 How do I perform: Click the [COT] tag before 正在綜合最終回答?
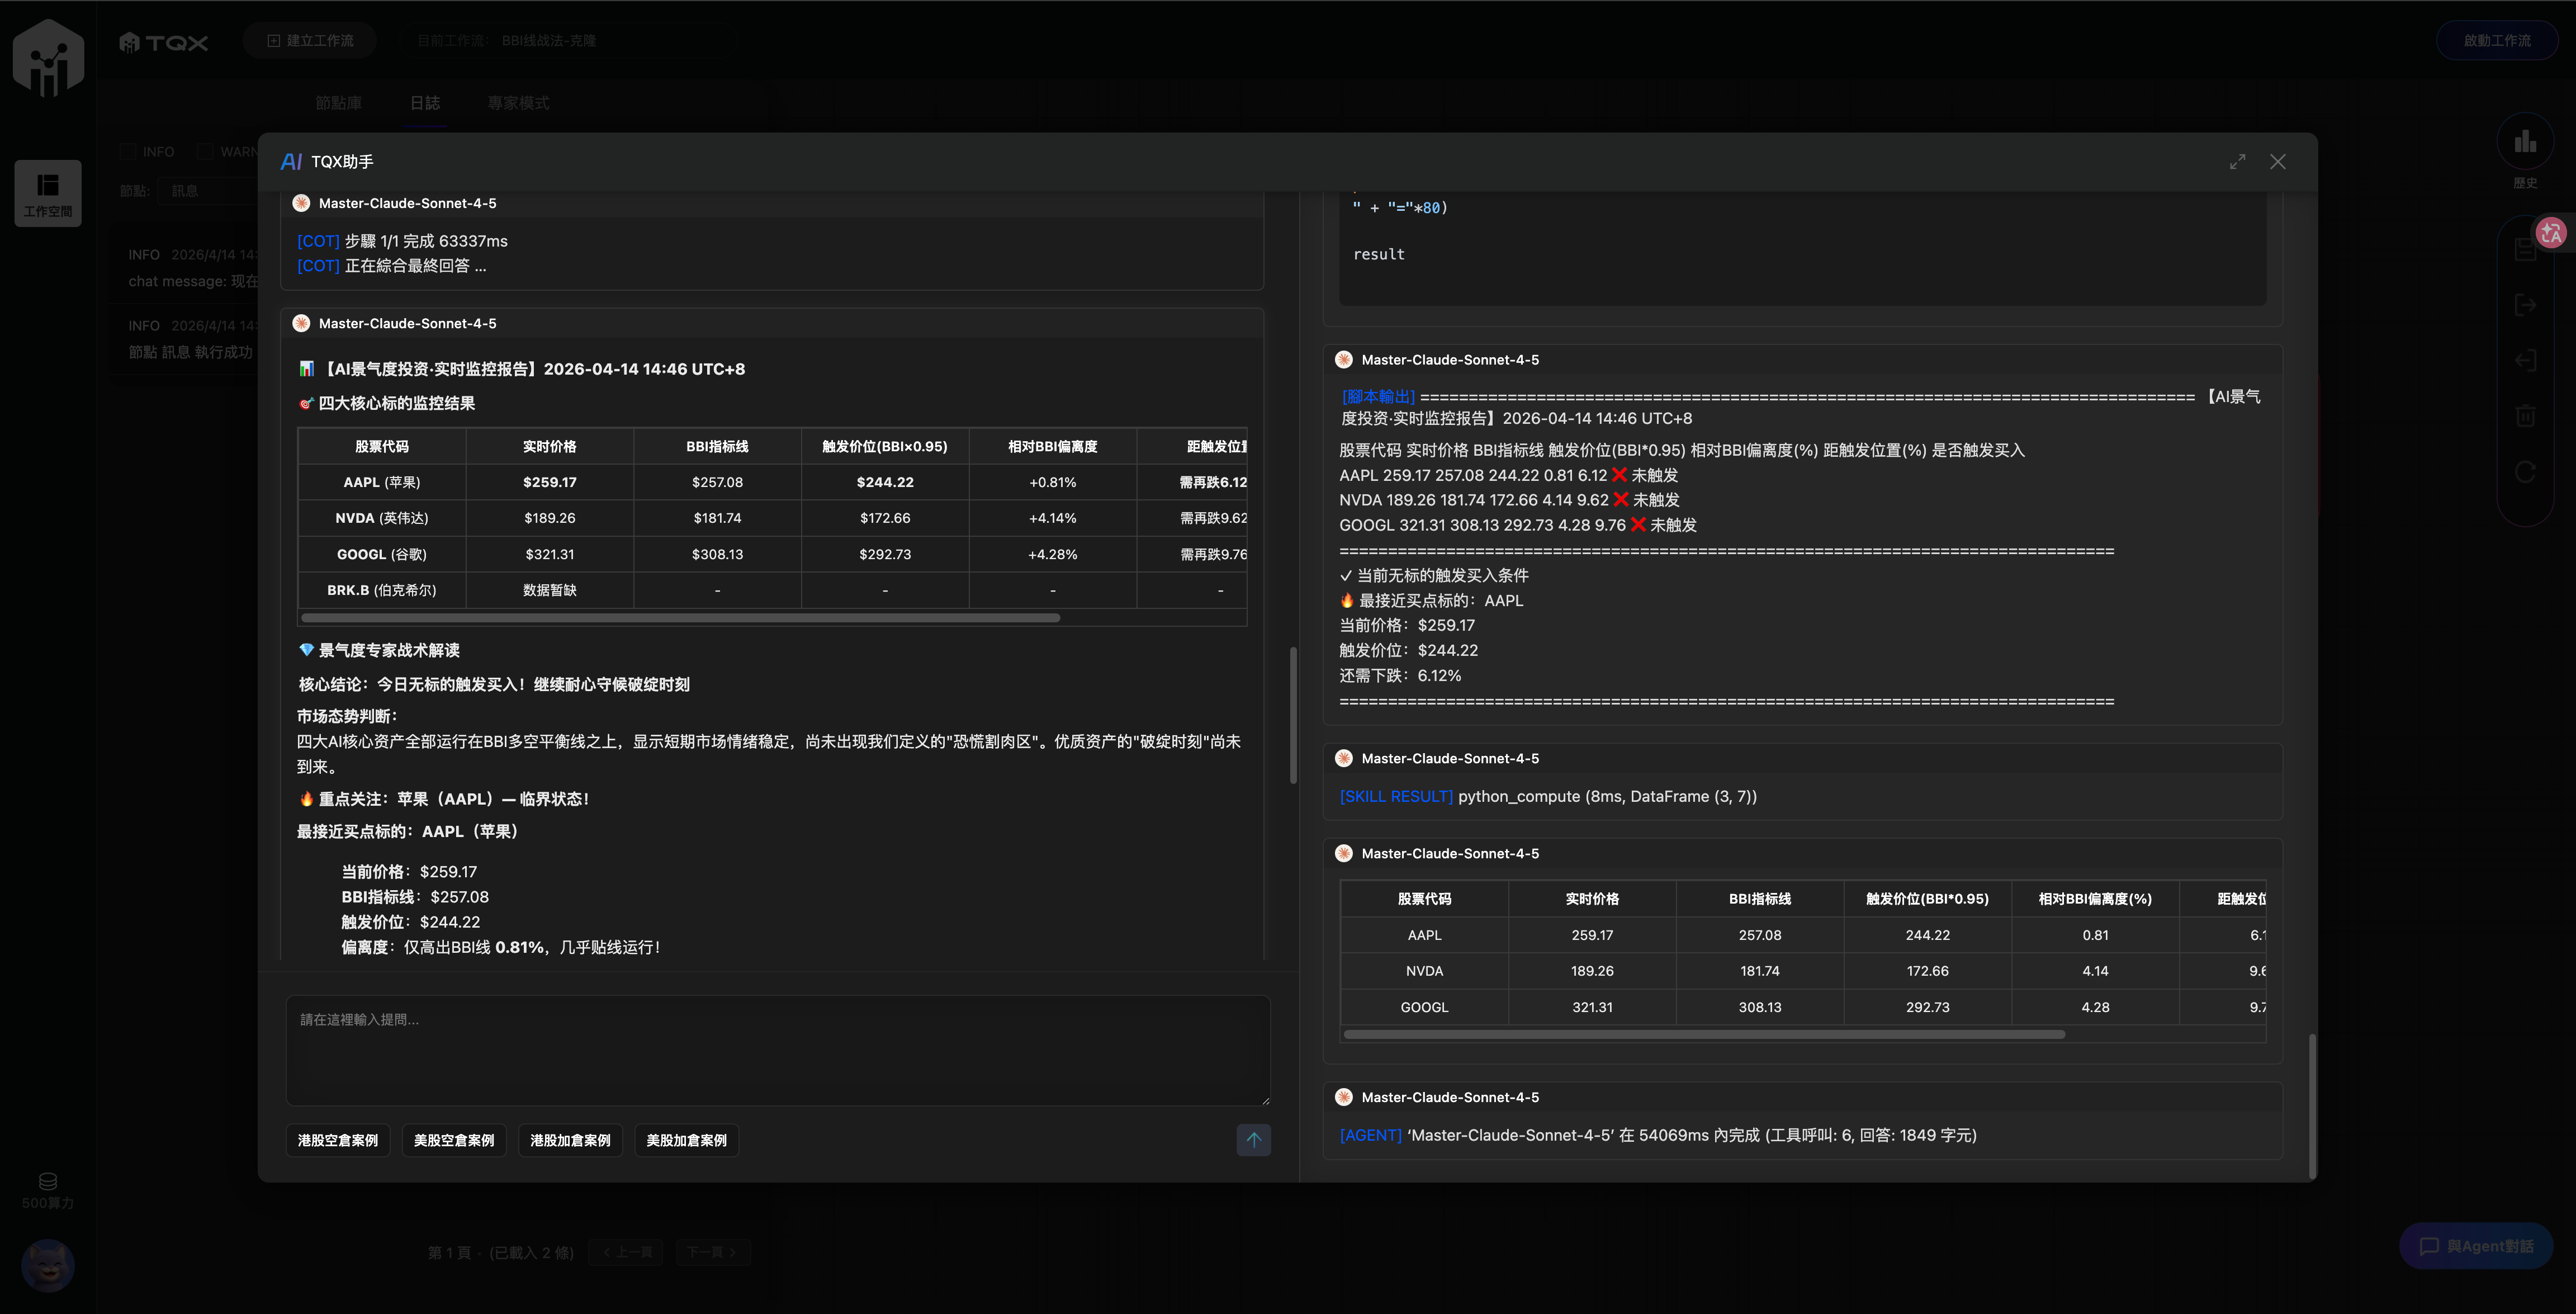[x=318, y=266]
